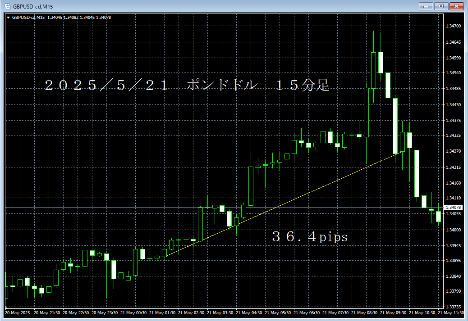This screenshot has width=468, height=321.
Task: Expand the triangle before GBPUSD-cd,M15 label
Action: coord(9,18)
